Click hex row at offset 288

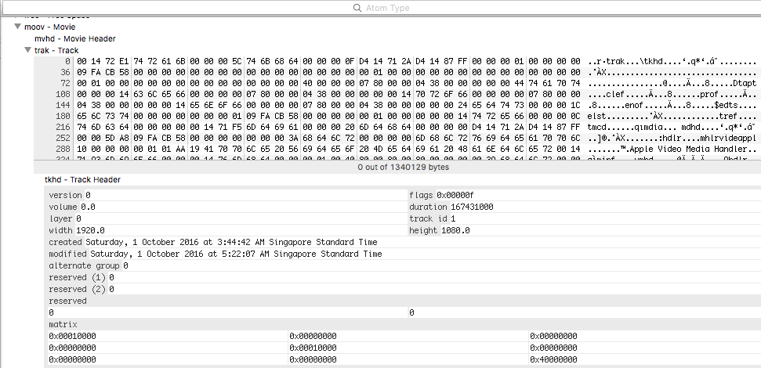pyautogui.click(x=396, y=149)
